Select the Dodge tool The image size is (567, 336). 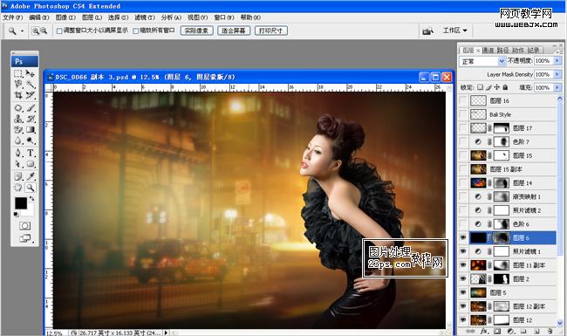click(x=31, y=141)
